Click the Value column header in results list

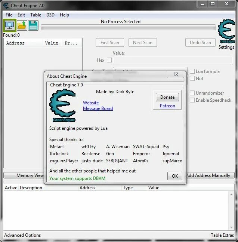(52, 43)
